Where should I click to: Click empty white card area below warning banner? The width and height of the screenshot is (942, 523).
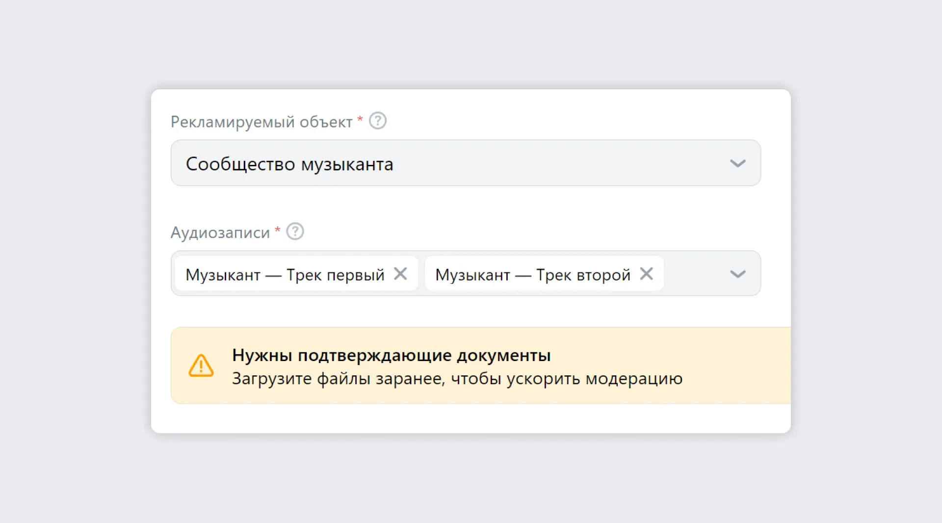(471, 418)
